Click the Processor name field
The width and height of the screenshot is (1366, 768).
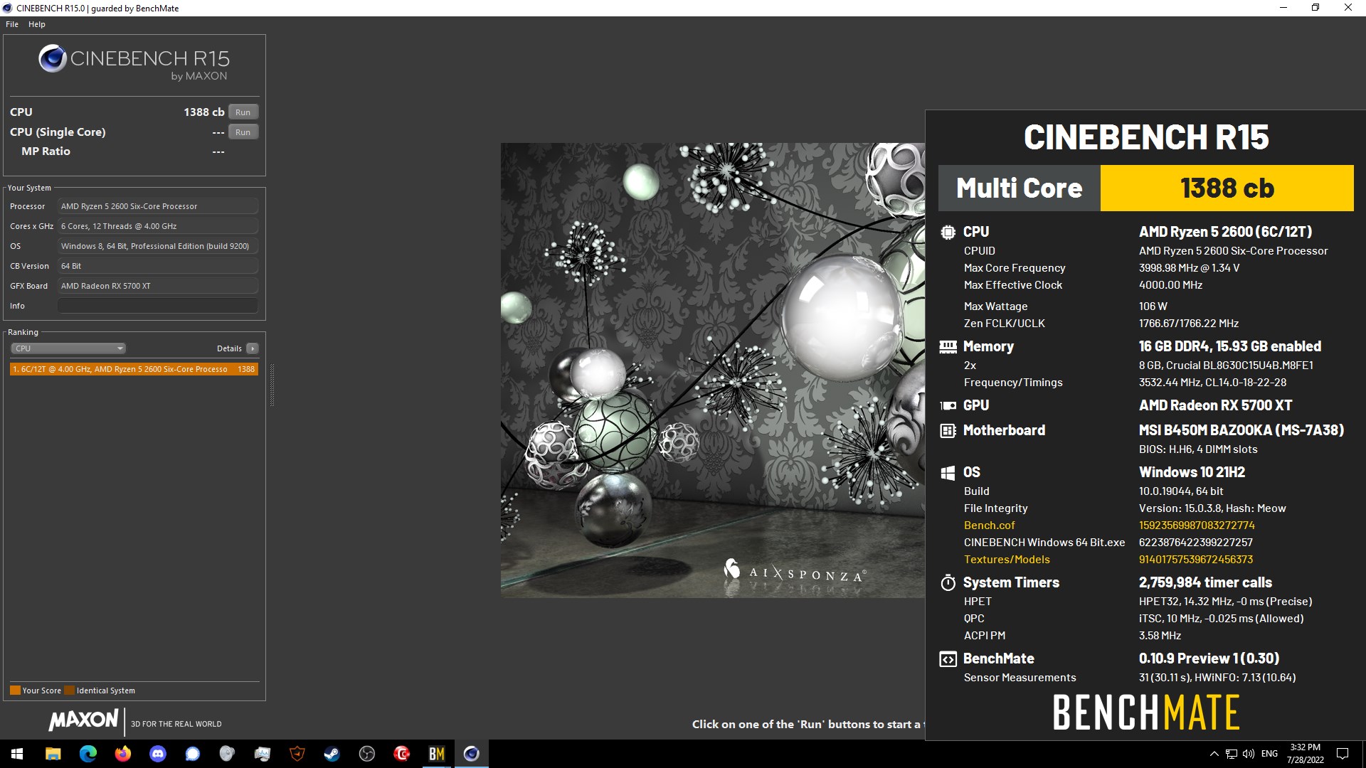tap(158, 206)
